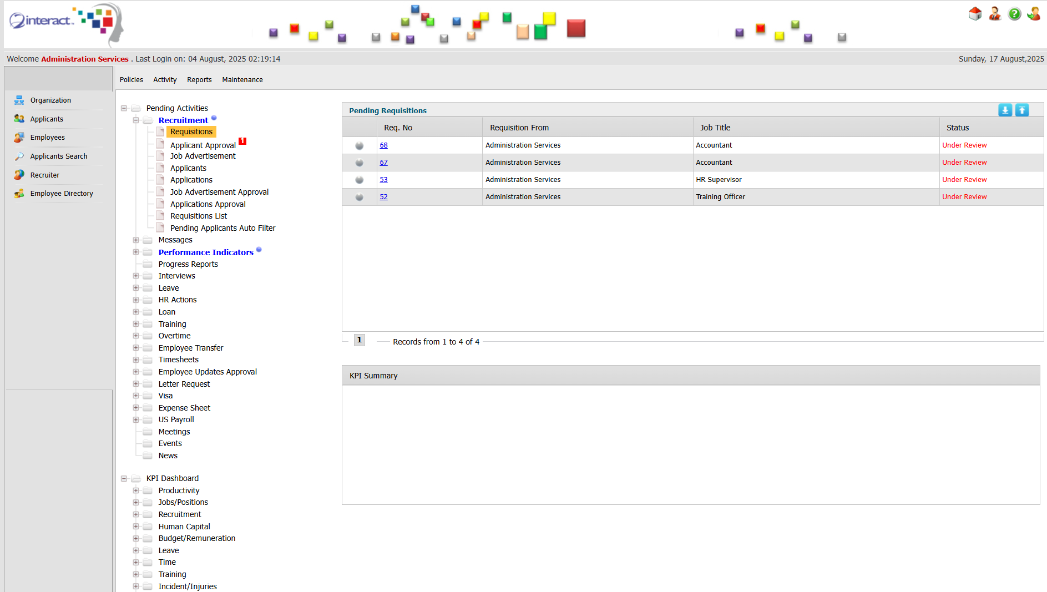Click the Organization sidebar icon
1047x592 pixels.
pyautogui.click(x=19, y=100)
